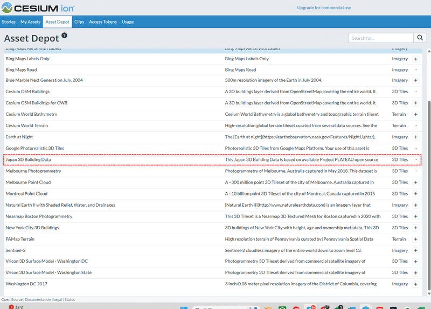Click the Terrain type of Cesium World Terrain
Viewport: 431px width, 309px height.
tap(399, 125)
